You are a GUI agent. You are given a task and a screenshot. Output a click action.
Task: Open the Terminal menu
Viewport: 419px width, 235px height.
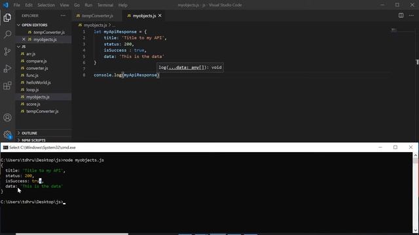(105, 5)
